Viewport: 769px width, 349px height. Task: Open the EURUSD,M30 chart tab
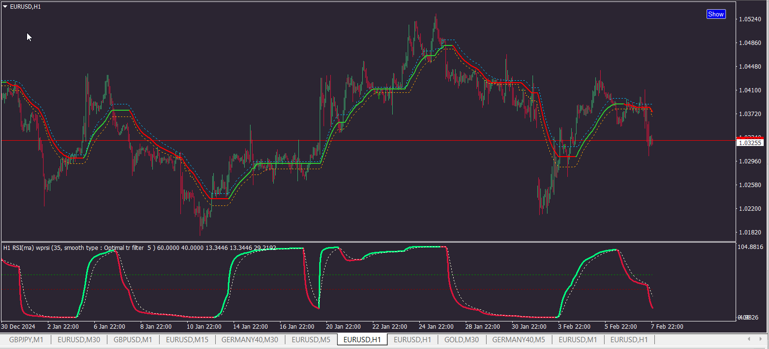pyautogui.click(x=79, y=340)
